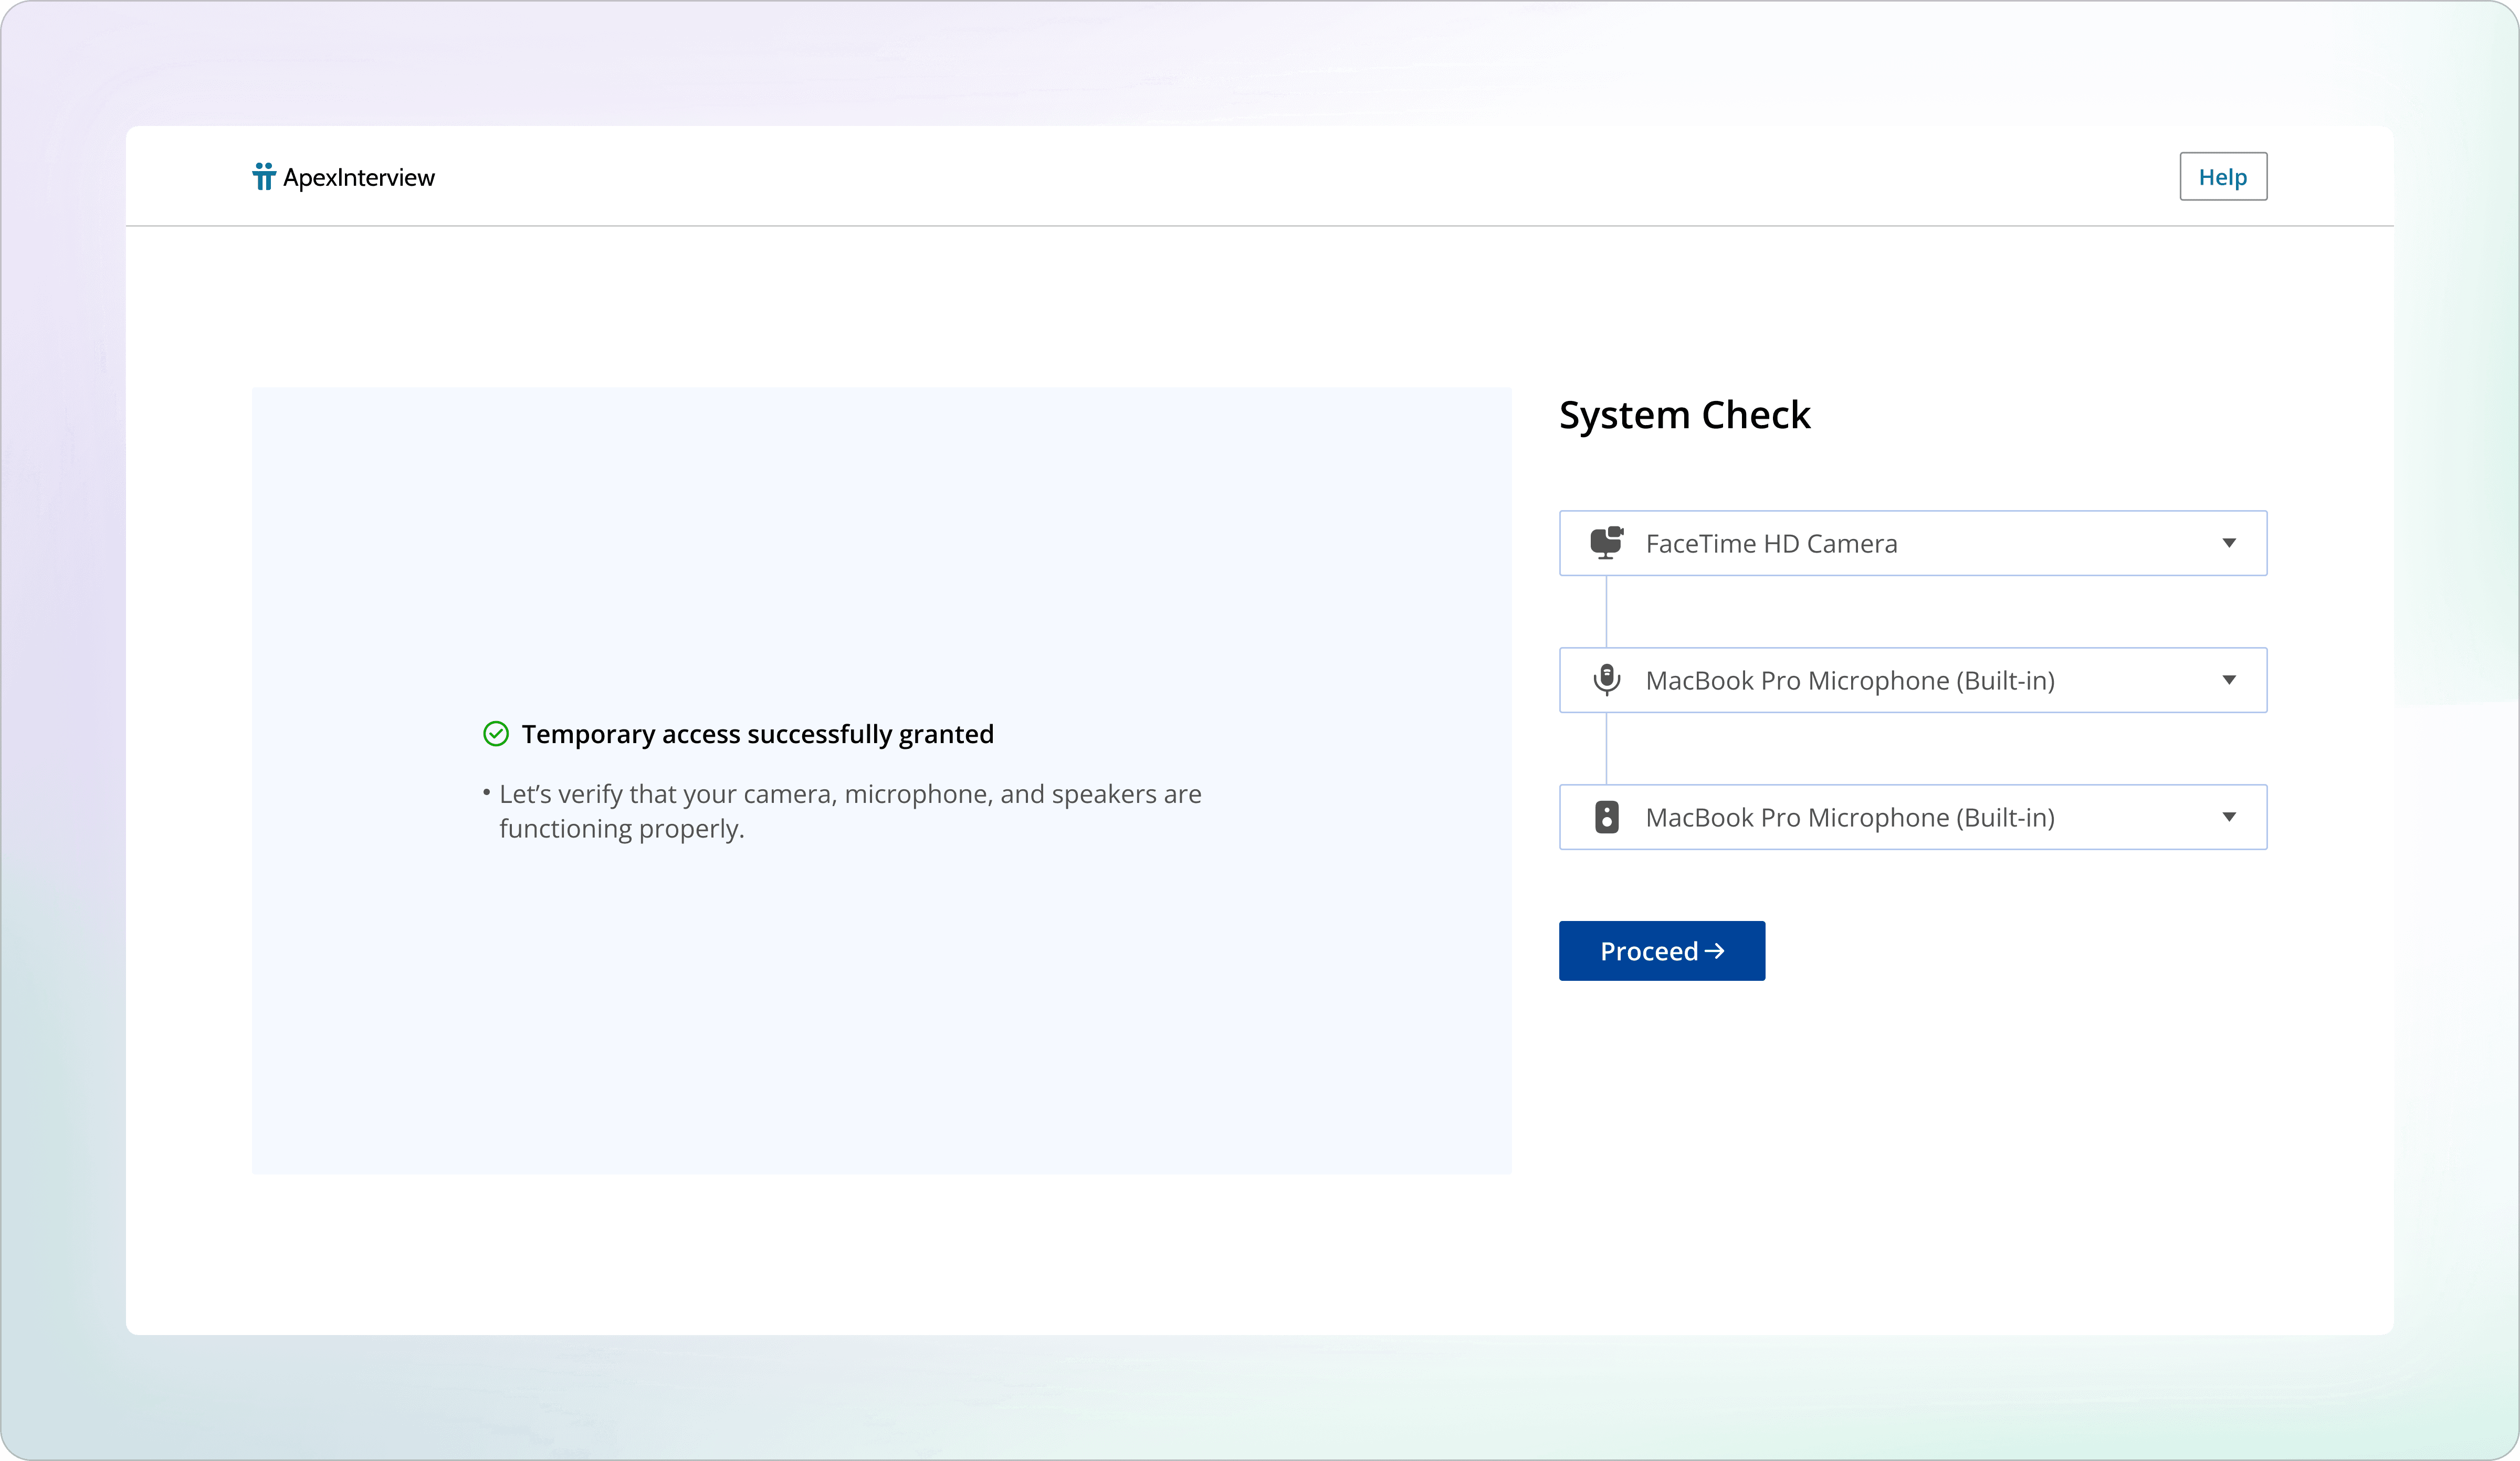Click the ApexInterview brand name
The image size is (2520, 1461).
tap(359, 178)
